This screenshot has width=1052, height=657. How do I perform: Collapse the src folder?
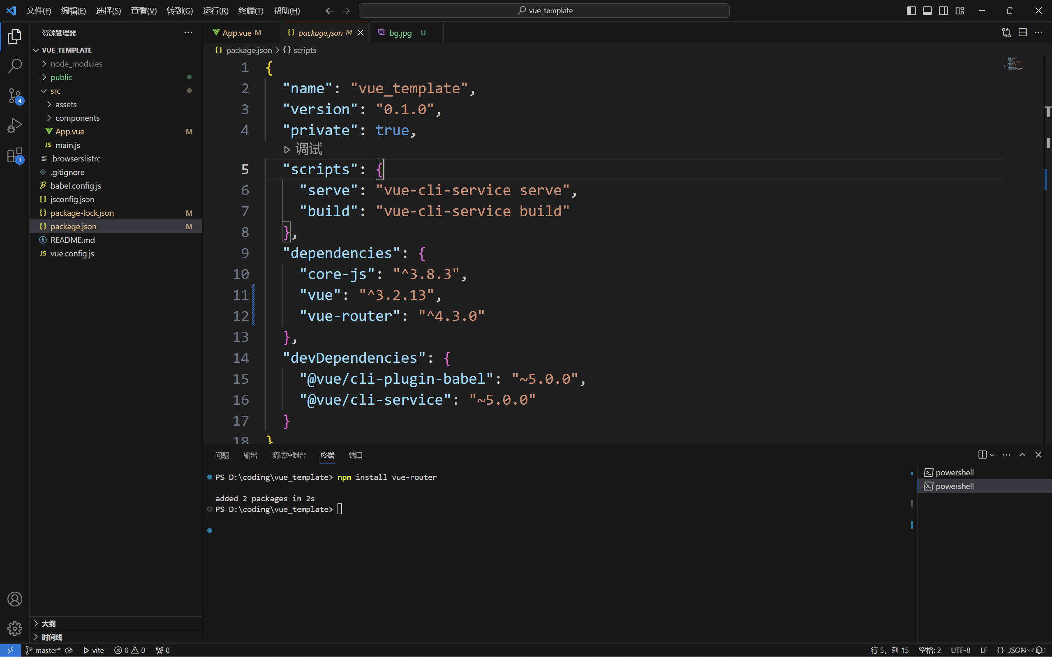pos(55,91)
